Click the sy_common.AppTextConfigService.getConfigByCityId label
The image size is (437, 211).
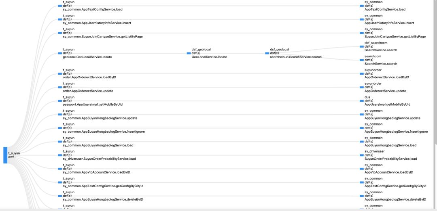click(x=103, y=186)
